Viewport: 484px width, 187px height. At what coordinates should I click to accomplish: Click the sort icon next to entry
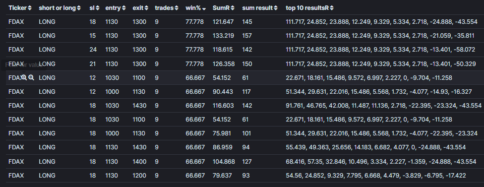coord(124,8)
